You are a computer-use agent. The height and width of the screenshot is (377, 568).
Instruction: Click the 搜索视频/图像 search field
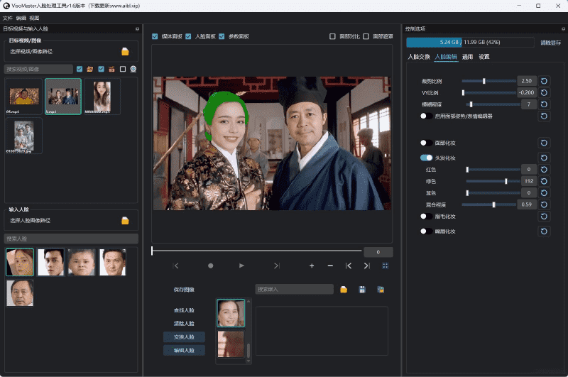tap(39, 69)
